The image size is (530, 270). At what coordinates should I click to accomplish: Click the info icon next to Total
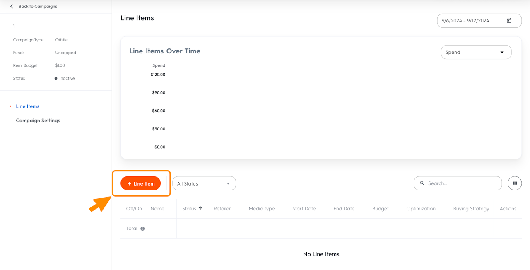(142, 229)
